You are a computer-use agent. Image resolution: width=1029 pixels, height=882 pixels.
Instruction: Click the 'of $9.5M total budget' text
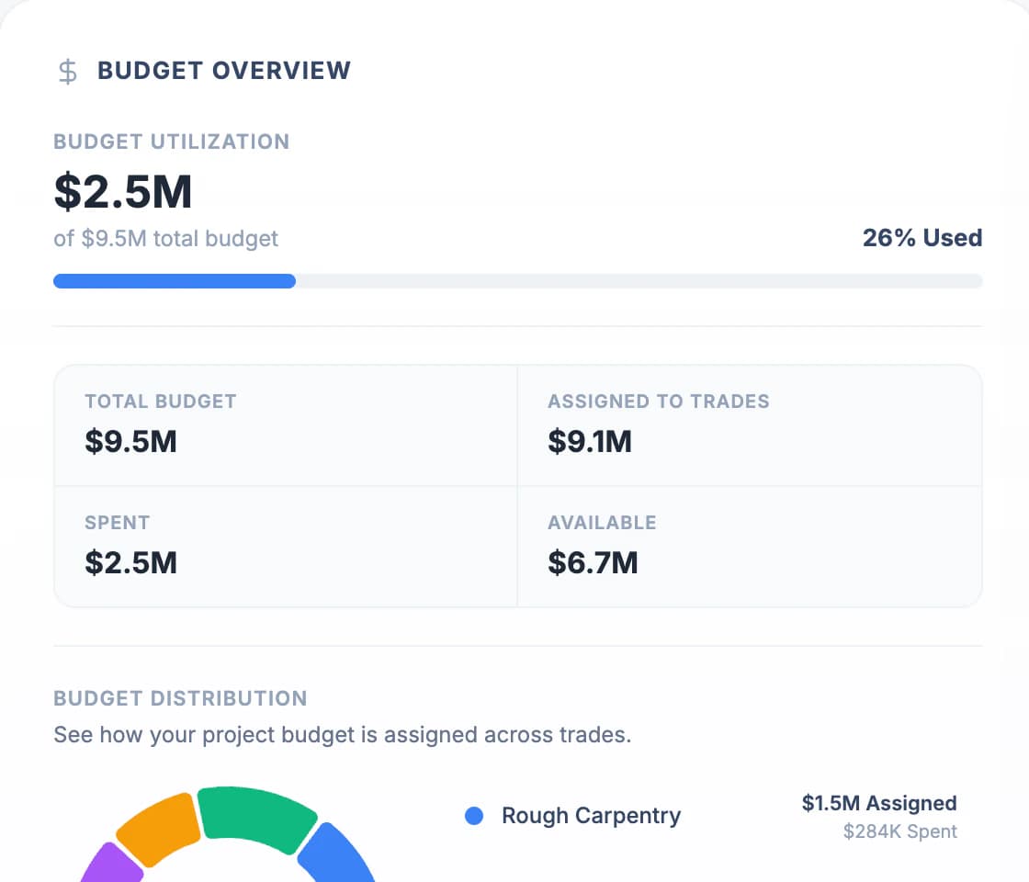pos(166,238)
